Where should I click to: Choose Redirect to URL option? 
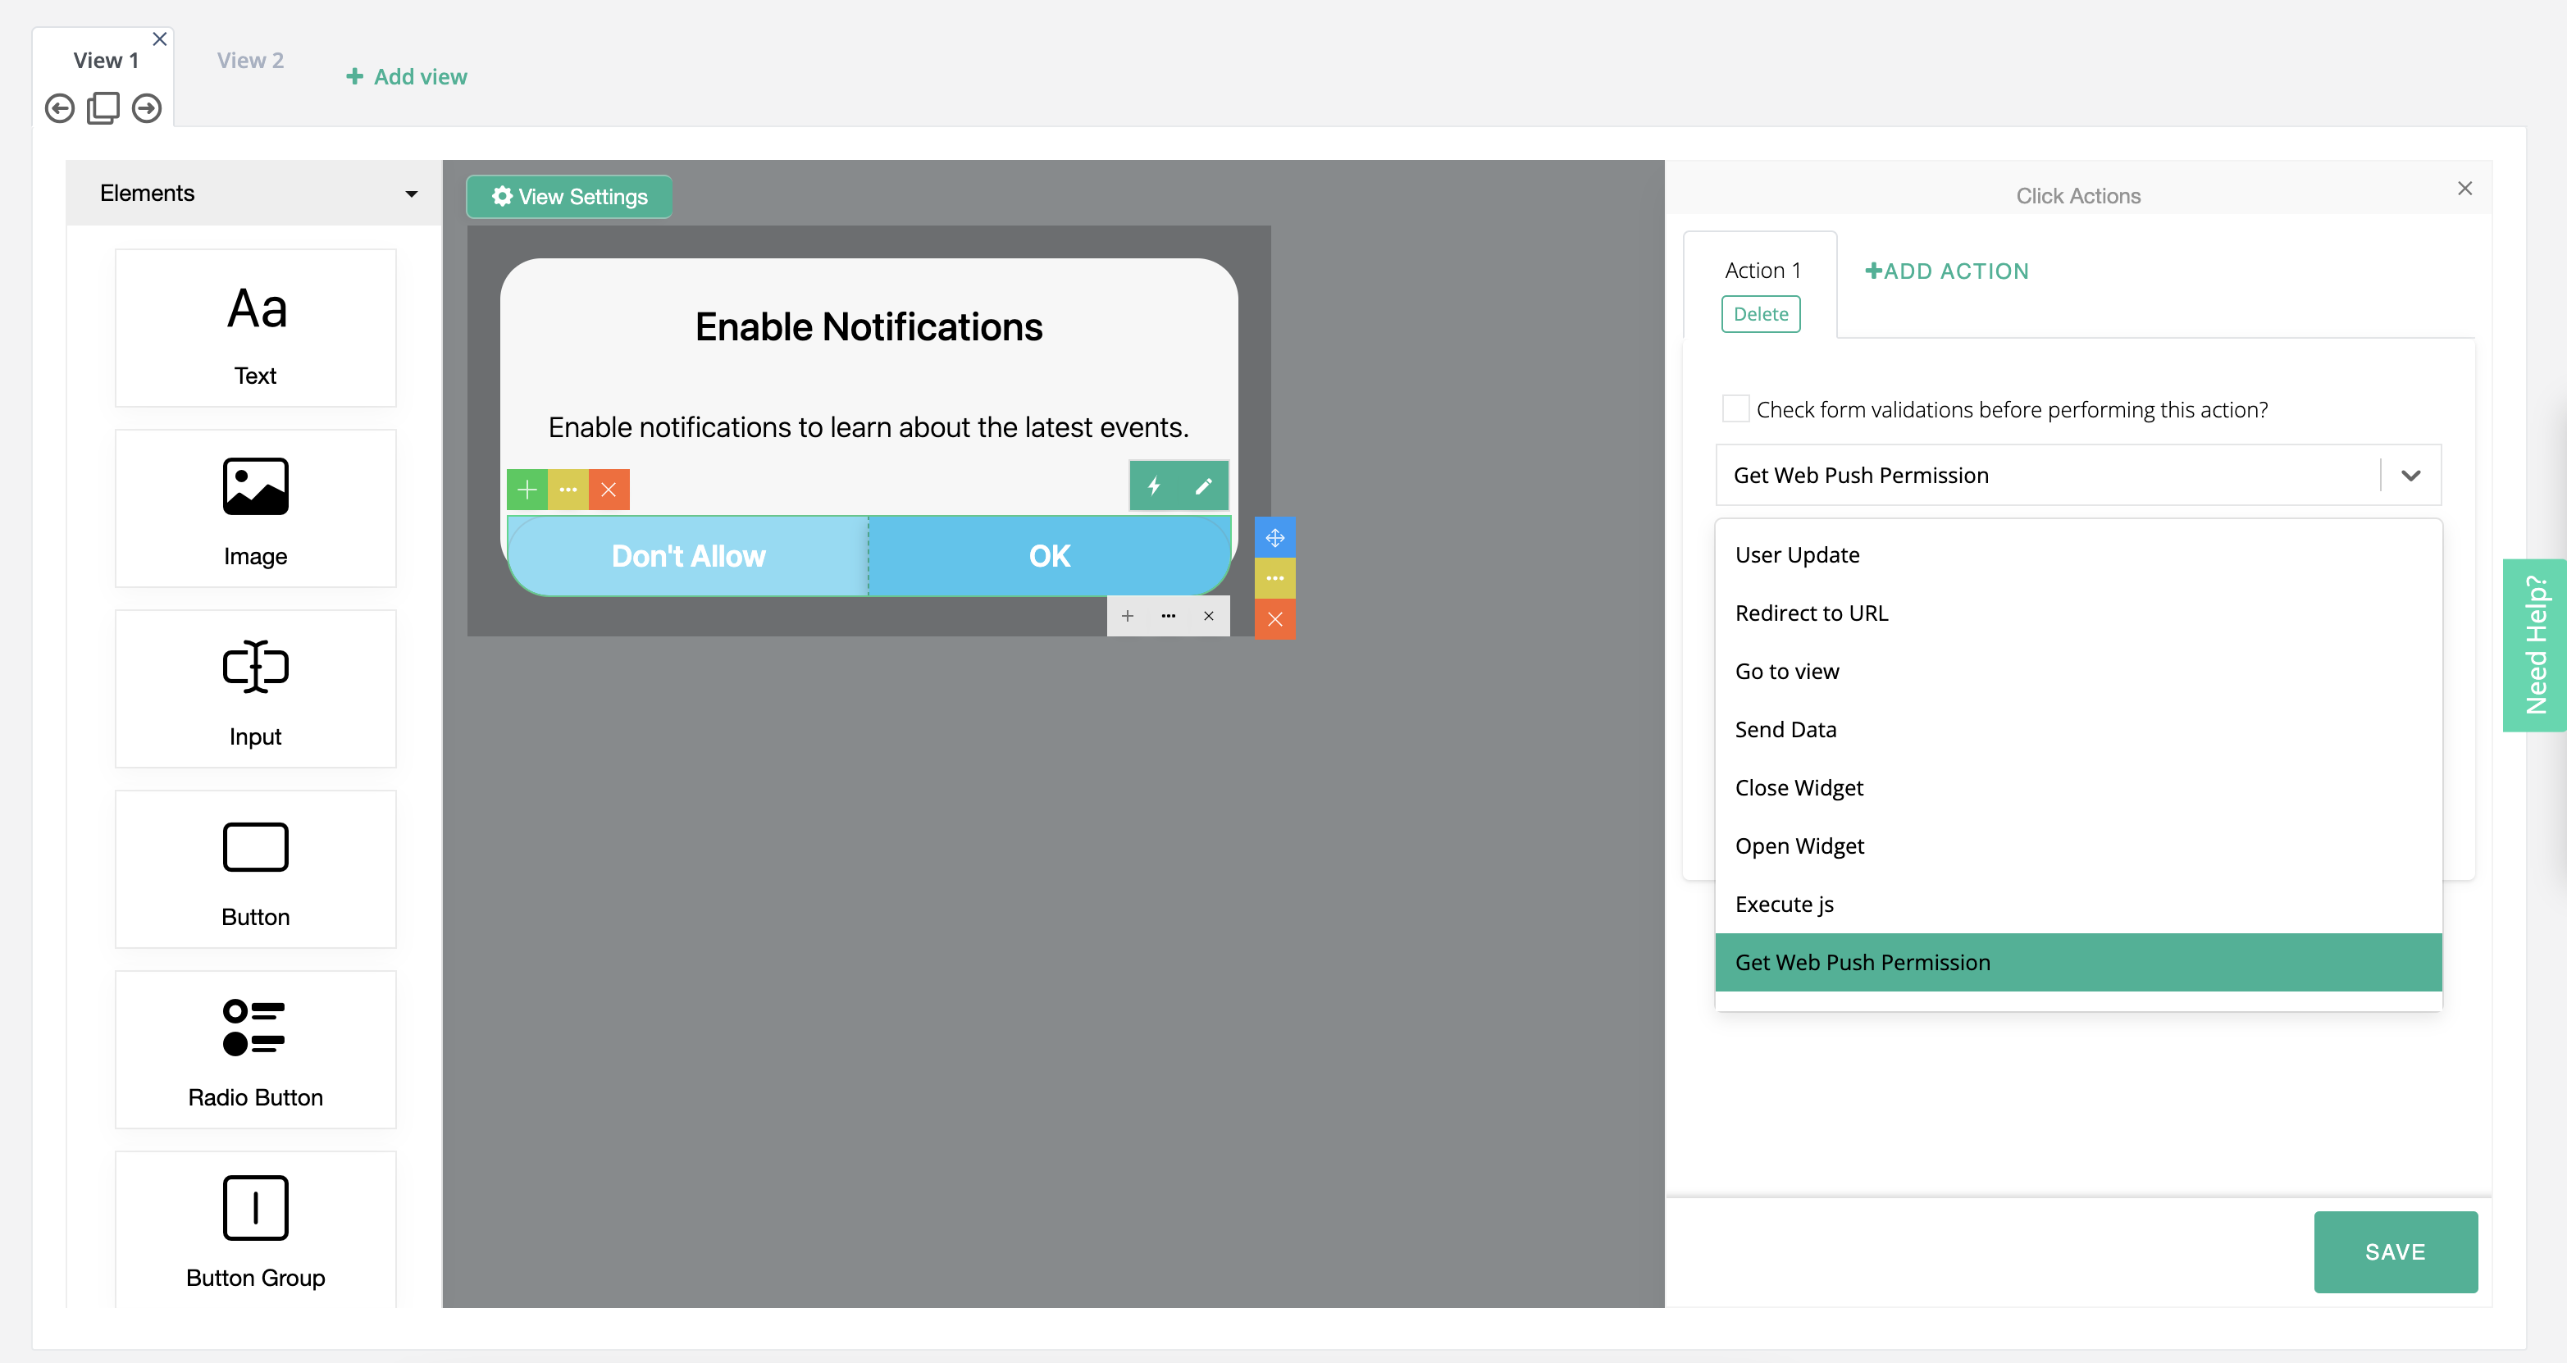tap(1811, 613)
